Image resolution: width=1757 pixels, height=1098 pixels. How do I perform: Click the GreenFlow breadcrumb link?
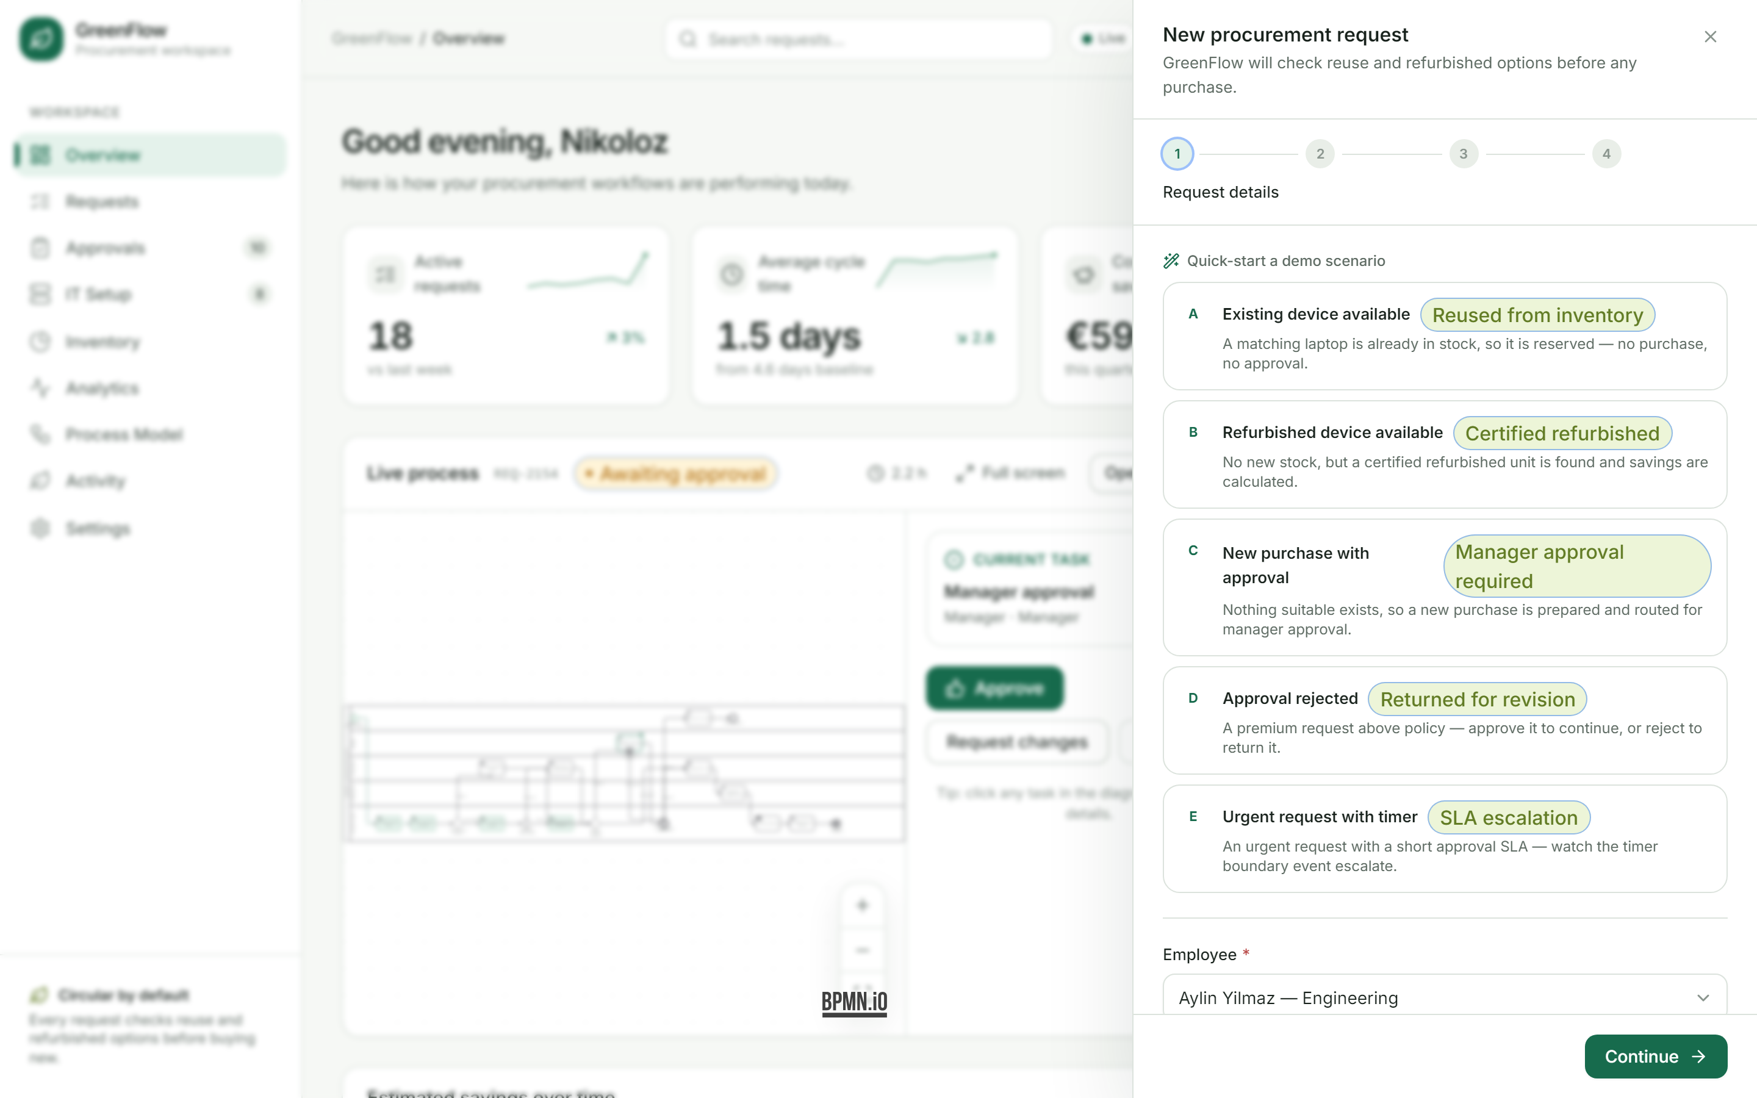[x=372, y=38]
